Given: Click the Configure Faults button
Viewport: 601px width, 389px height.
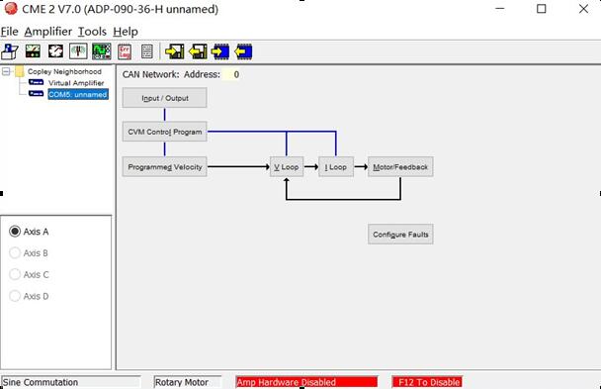Looking at the screenshot, I should point(400,234).
